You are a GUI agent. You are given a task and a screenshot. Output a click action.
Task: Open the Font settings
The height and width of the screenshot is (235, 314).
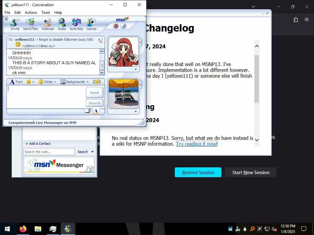tap(17, 82)
